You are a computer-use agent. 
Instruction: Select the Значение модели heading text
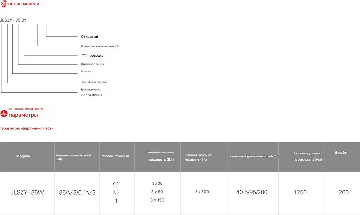coord(21,4)
